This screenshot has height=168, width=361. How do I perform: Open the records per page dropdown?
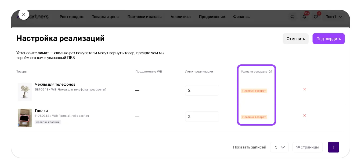(x=279, y=147)
